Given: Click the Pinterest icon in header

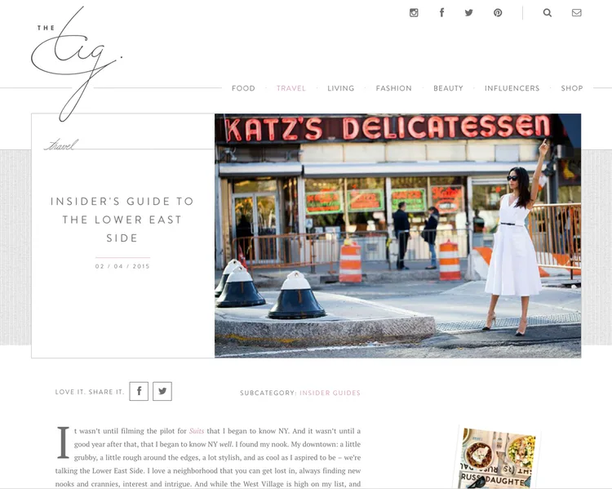Looking at the screenshot, I should coord(498,13).
